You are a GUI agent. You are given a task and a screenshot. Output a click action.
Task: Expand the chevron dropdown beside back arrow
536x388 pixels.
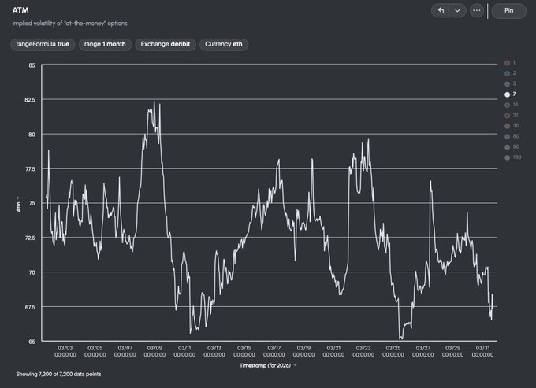tap(458, 11)
